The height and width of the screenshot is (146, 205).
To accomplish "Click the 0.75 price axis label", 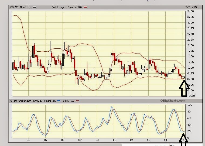I will click(190, 73).
